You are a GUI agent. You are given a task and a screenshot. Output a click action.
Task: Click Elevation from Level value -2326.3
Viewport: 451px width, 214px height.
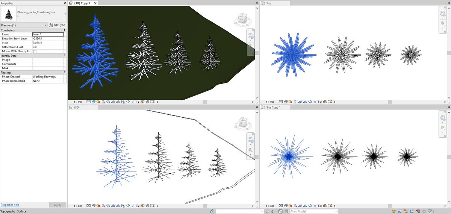click(x=48, y=38)
